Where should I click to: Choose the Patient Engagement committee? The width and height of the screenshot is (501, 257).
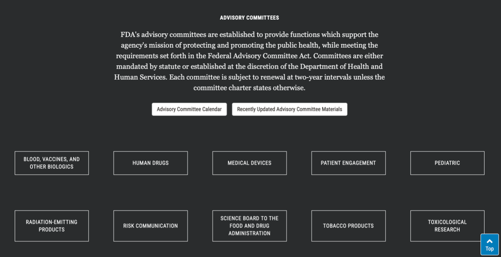tap(348, 163)
